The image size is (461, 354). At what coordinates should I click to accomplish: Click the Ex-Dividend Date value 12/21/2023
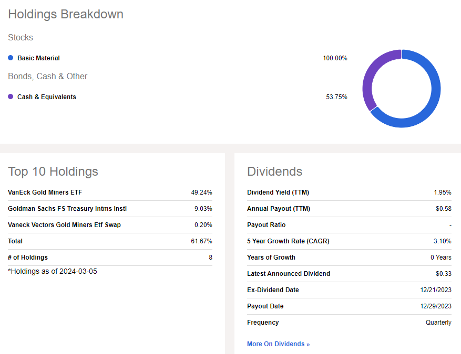click(x=436, y=290)
